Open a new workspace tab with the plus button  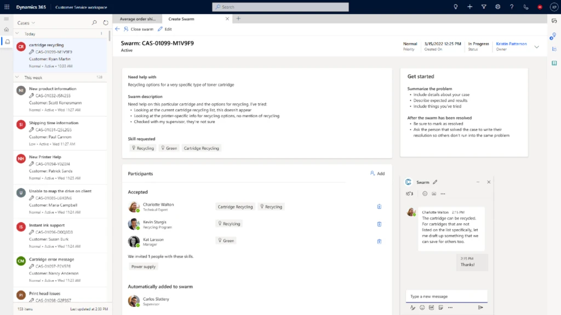coord(238,18)
